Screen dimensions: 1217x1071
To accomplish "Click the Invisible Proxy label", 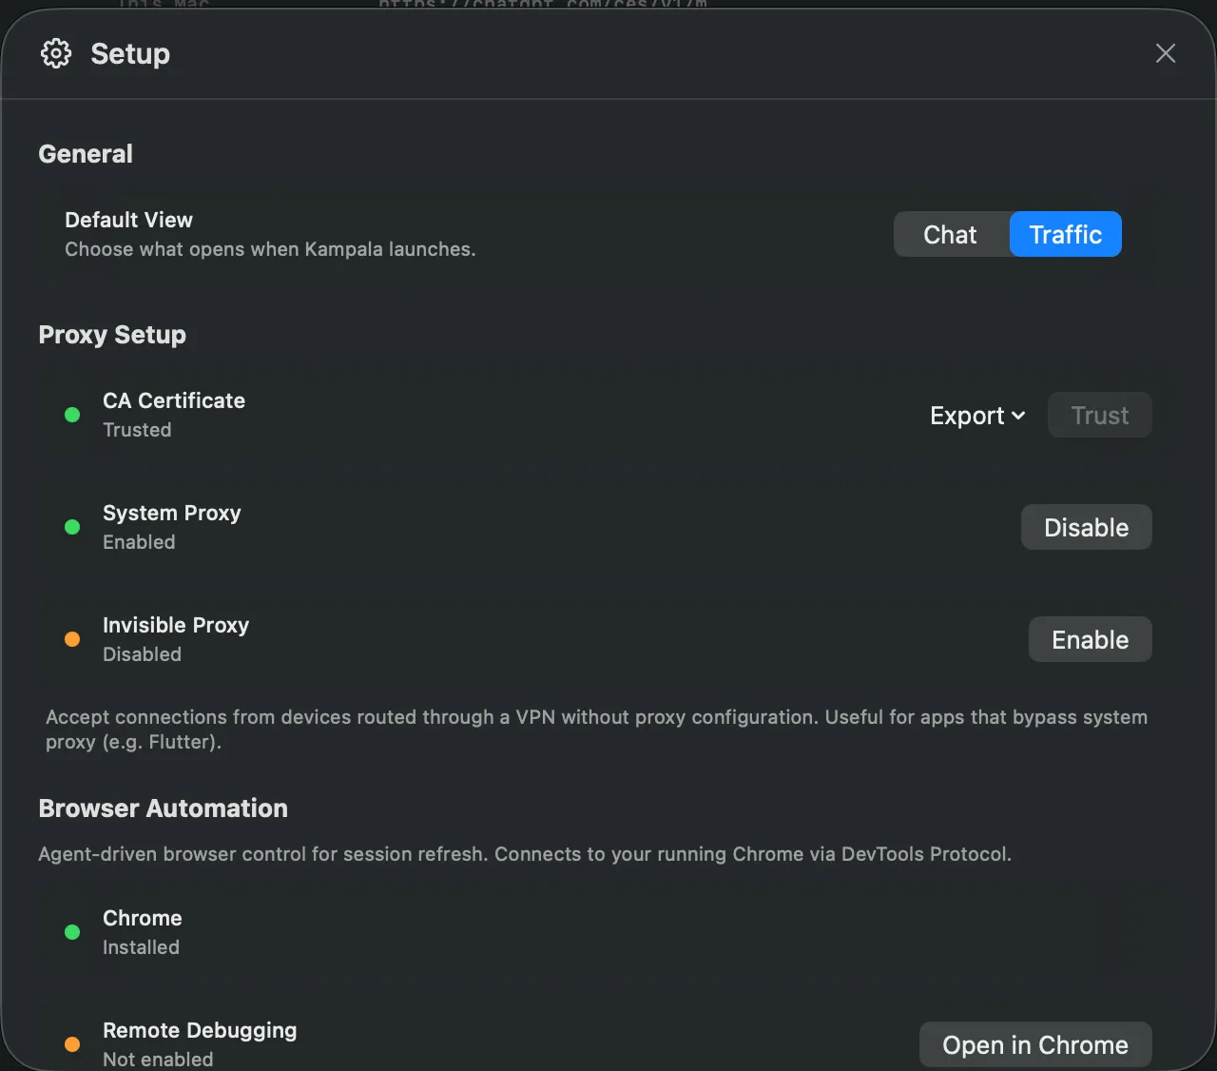I will 176,625.
